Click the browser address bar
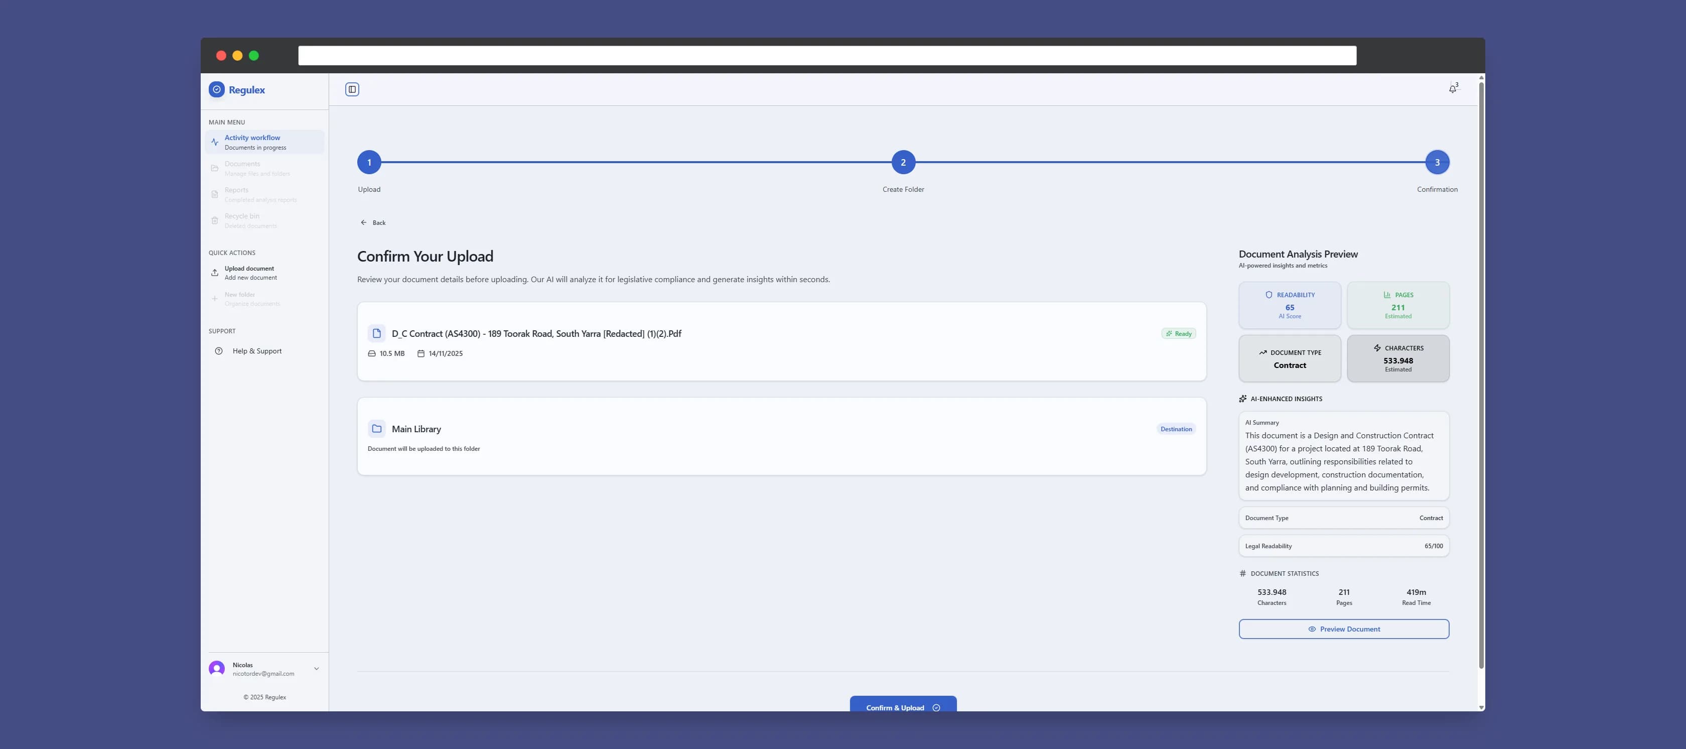The image size is (1686, 749). (x=827, y=56)
